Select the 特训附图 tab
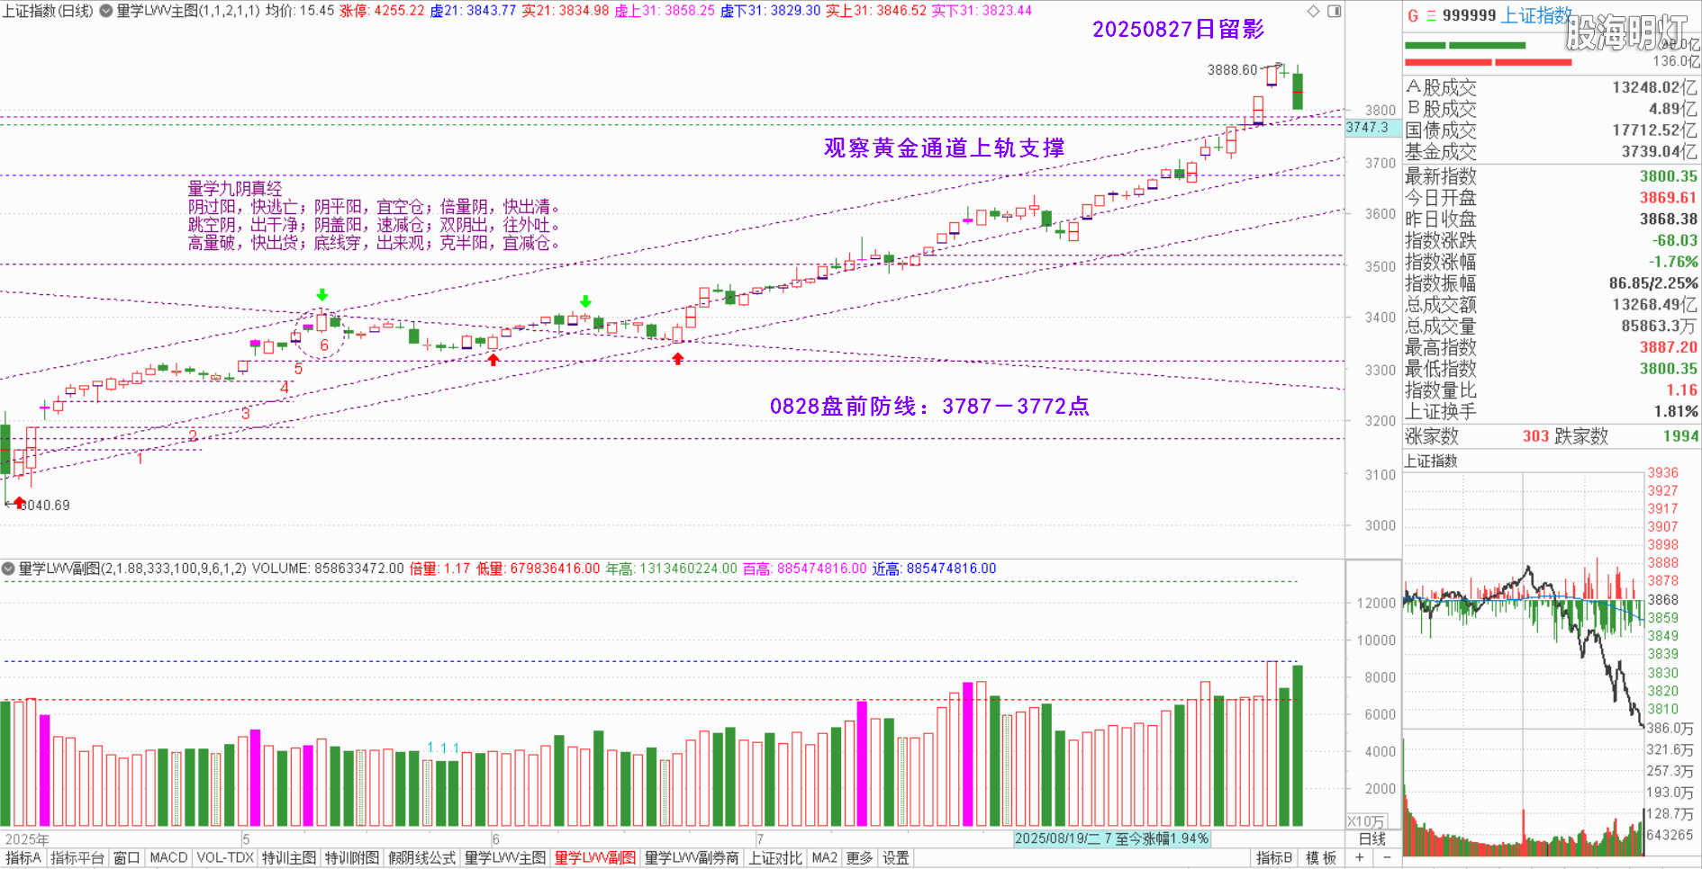1702x869 pixels. (x=352, y=858)
